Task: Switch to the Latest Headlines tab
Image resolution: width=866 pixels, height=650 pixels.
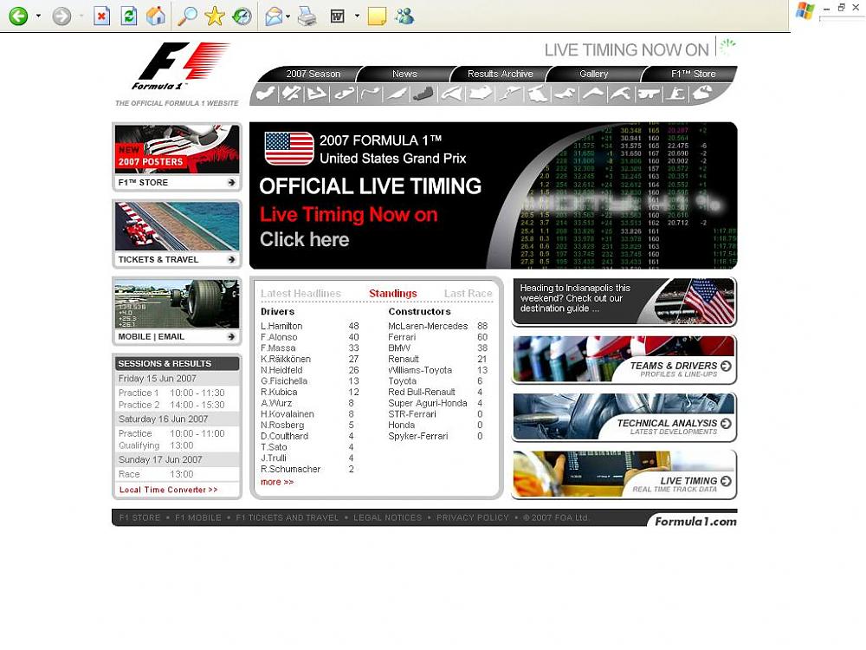Action: pos(301,294)
